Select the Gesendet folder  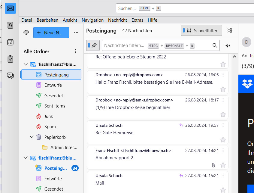pyautogui.click(x=53, y=95)
